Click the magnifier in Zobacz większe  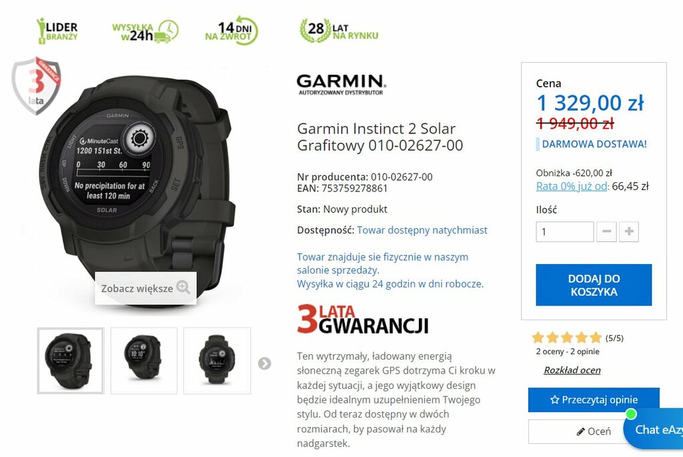tap(183, 288)
